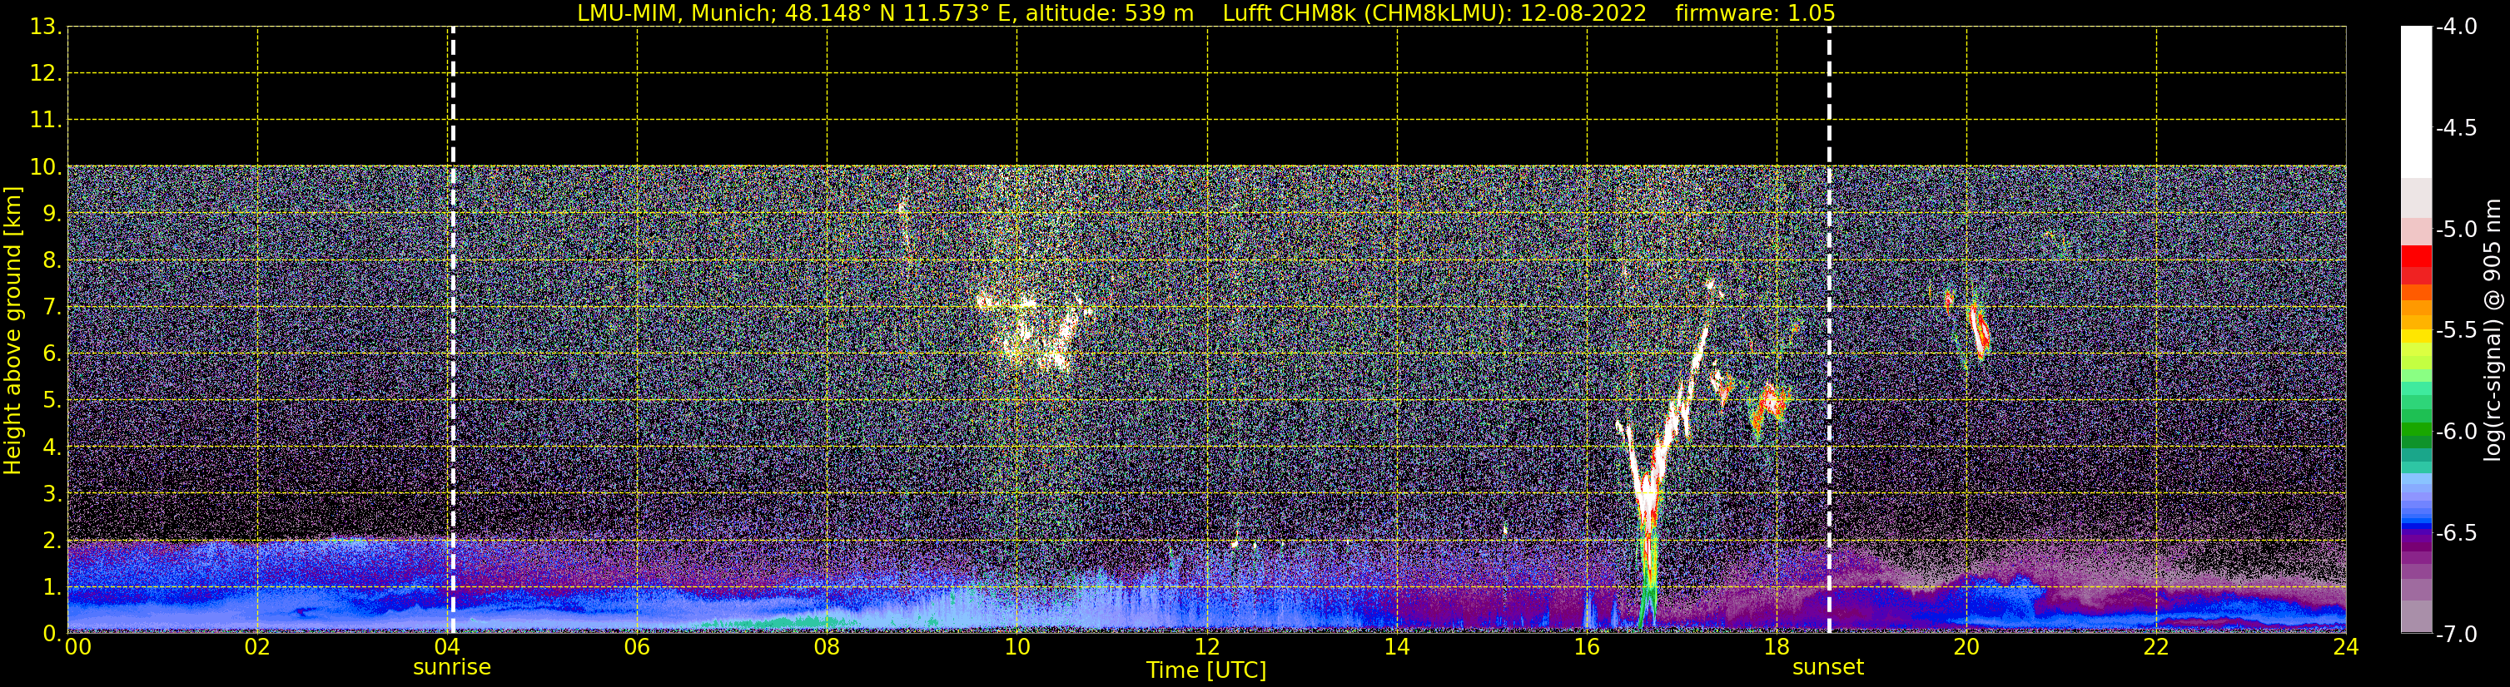The image size is (2510, 687).
Task: Click the white section of the colorbar
Action: 2415,102
